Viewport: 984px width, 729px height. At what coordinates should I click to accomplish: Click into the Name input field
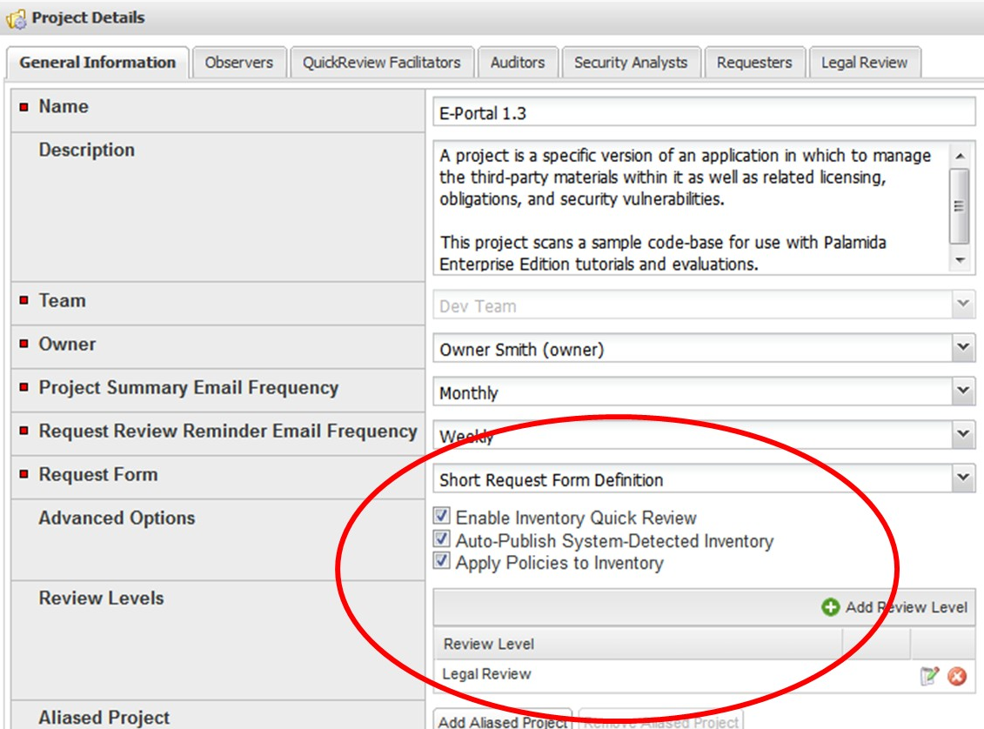pos(703,113)
